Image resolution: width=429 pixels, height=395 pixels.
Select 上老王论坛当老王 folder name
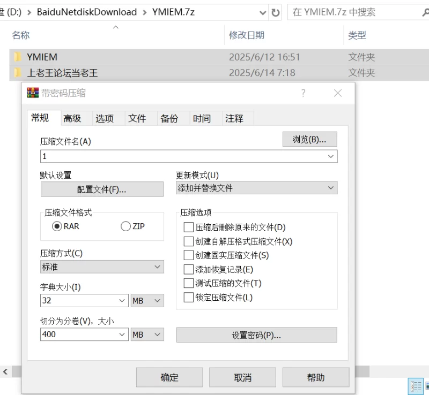[62, 73]
